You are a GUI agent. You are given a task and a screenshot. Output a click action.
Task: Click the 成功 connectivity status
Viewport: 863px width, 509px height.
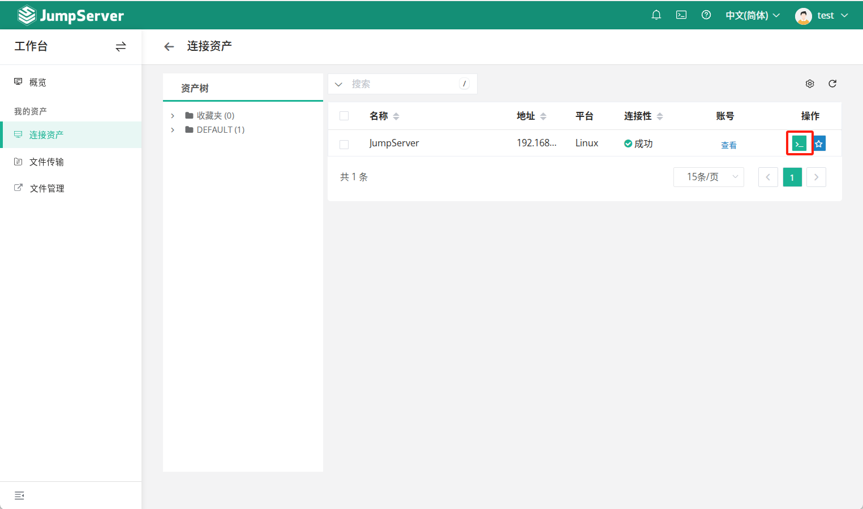click(638, 143)
